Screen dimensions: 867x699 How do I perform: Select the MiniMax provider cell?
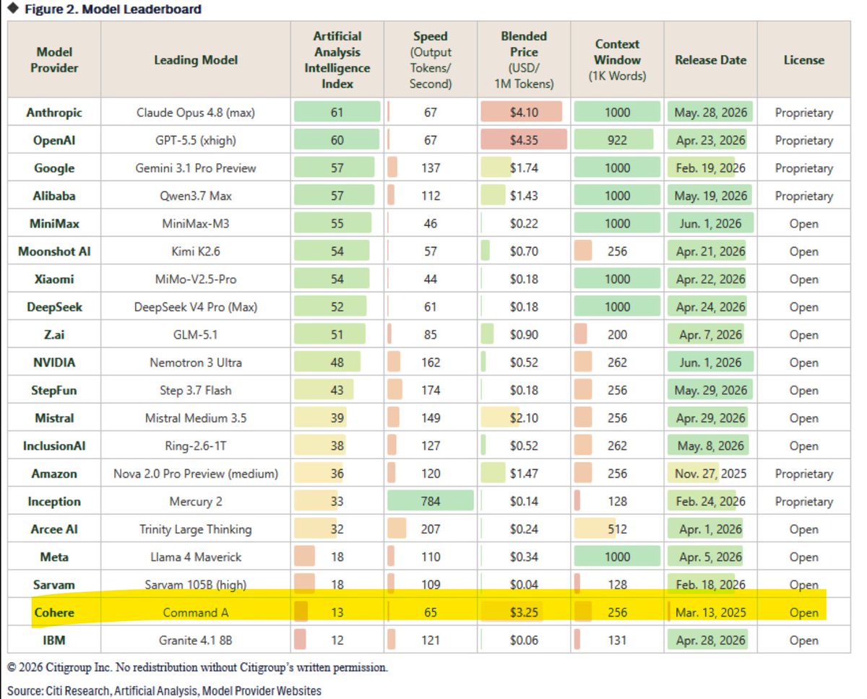pyautogui.click(x=54, y=224)
